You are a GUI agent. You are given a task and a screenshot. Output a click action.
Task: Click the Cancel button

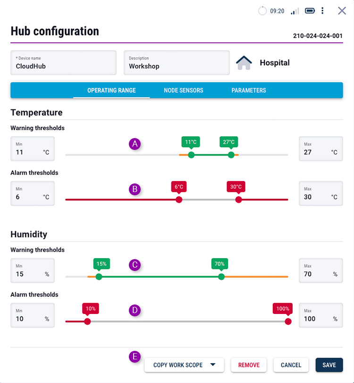click(291, 365)
